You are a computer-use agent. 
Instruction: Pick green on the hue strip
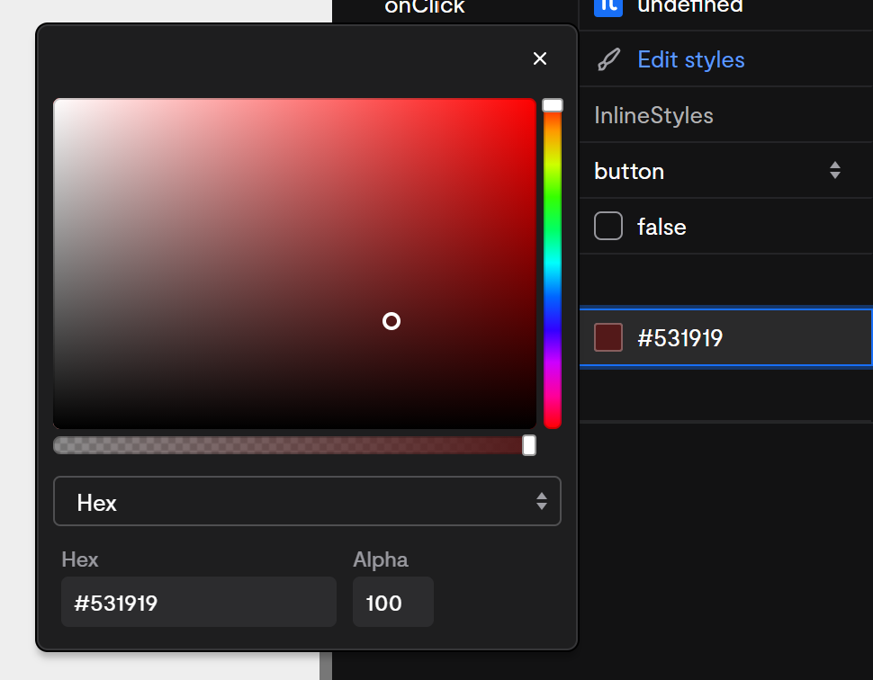coord(553,210)
